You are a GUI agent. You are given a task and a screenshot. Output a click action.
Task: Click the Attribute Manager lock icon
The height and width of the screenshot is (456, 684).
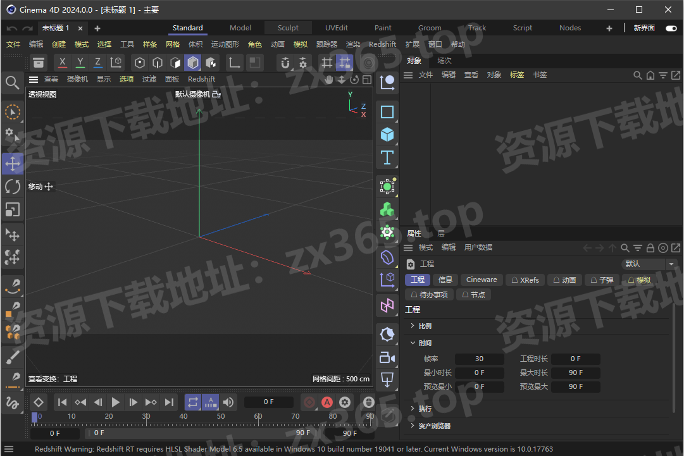point(650,248)
